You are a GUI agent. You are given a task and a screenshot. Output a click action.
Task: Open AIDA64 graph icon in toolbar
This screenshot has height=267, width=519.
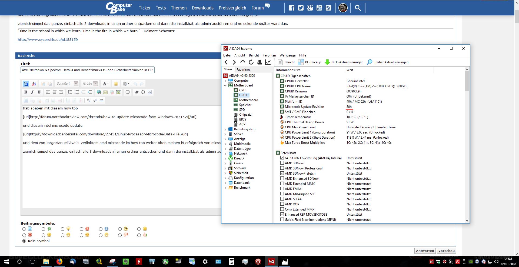click(268, 62)
